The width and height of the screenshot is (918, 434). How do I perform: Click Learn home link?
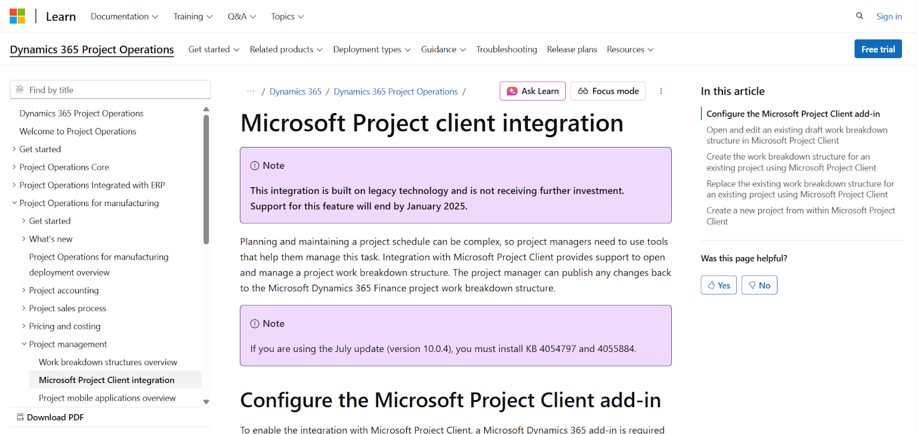pos(61,17)
